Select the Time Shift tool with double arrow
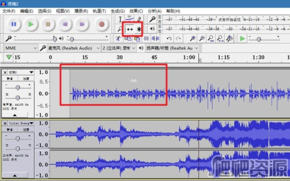Image resolution: width=290 pixels, height=181 pixels. tap(130, 29)
